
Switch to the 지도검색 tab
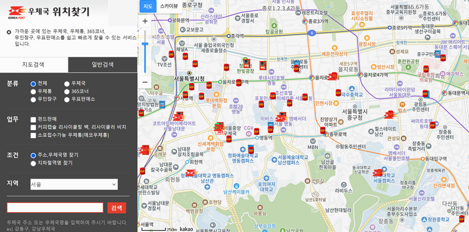click(x=34, y=64)
